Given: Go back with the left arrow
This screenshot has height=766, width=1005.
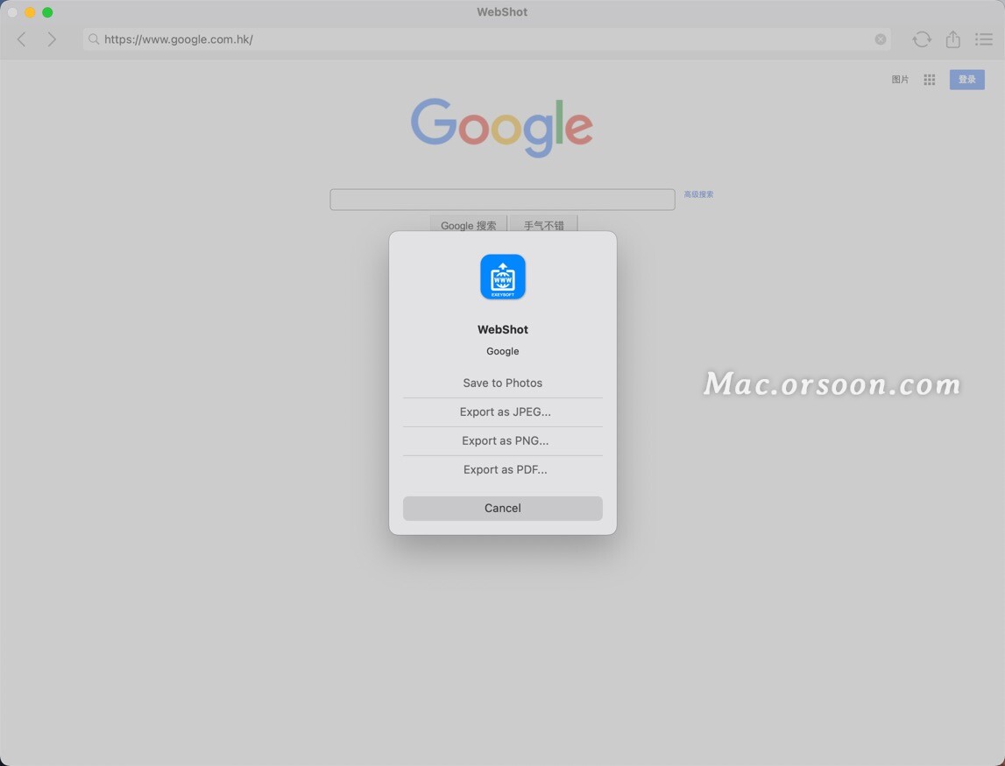Looking at the screenshot, I should [22, 39].
